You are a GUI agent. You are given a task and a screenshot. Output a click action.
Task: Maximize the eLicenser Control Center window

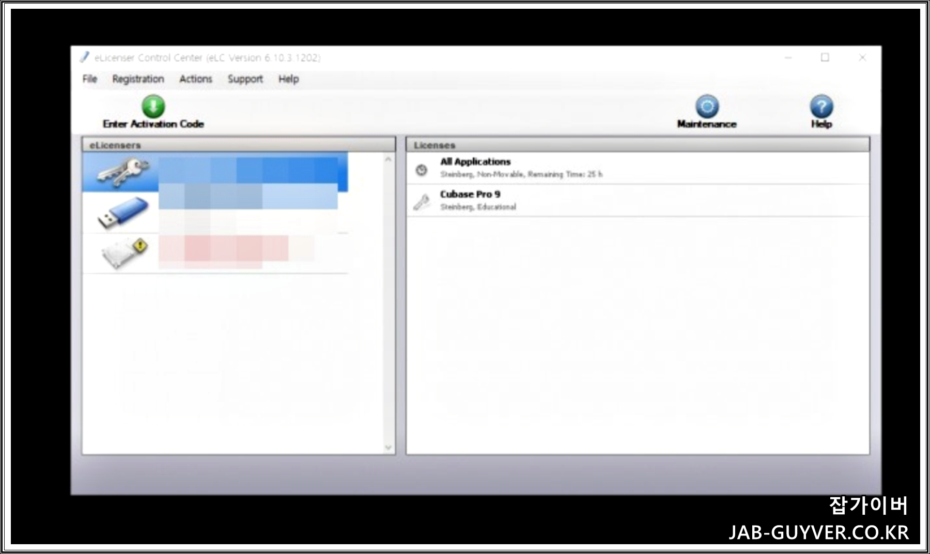pyautogui.click(x=825, y=58)
